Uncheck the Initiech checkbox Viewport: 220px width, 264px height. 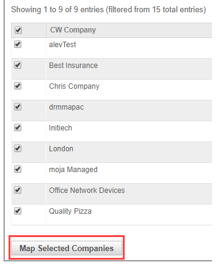18,127
